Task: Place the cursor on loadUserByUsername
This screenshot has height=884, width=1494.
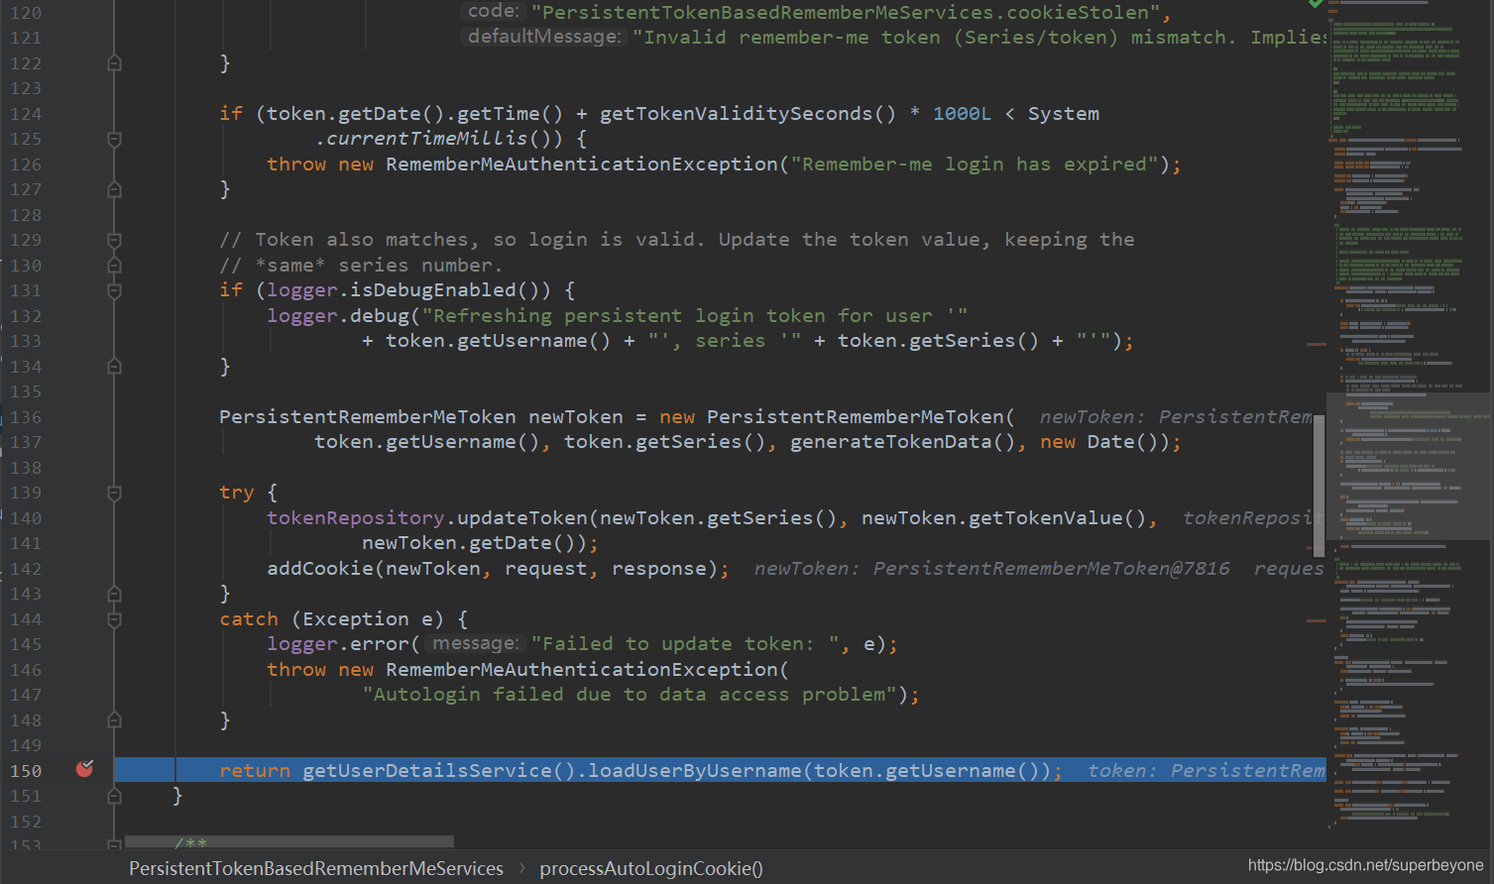Action: [x=694, y=771]
